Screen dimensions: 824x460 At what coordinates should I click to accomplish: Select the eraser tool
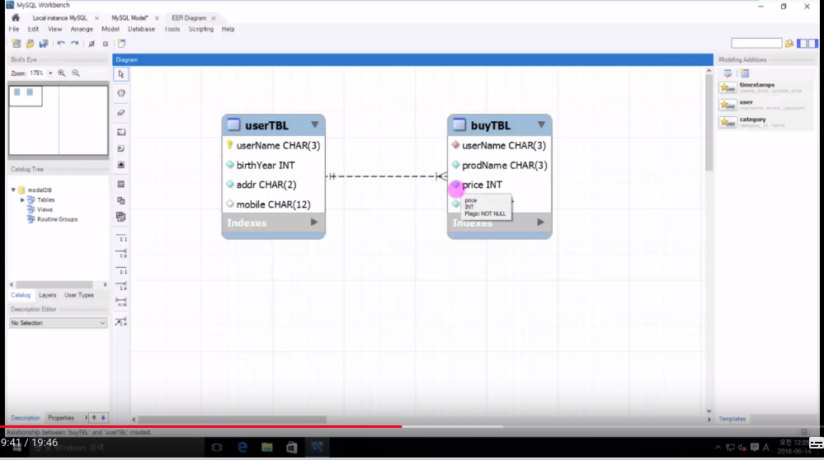coord(121,112)
